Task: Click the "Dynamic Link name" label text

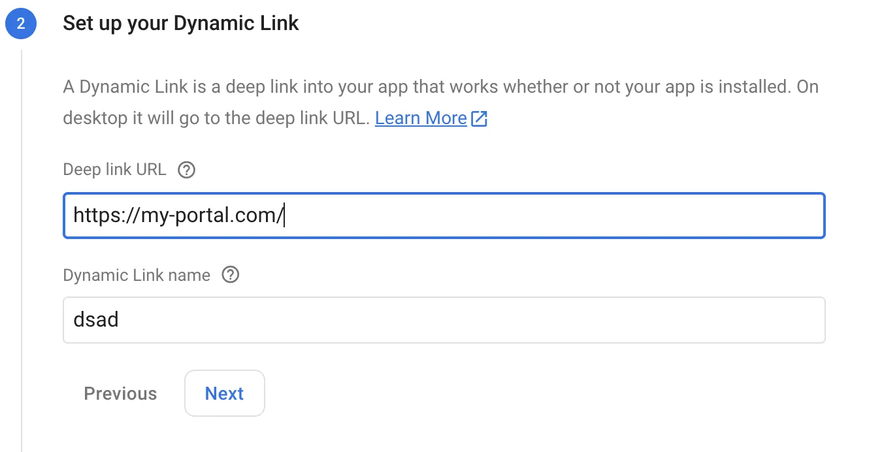Action: pyautogui.click(x=137, y=275)
